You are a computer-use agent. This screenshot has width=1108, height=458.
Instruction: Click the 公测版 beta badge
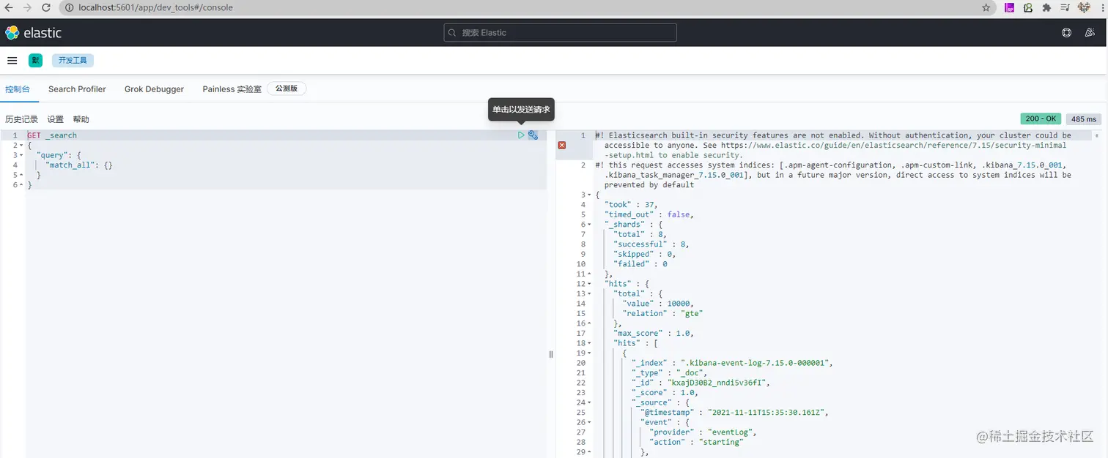[x=287, y=89]
